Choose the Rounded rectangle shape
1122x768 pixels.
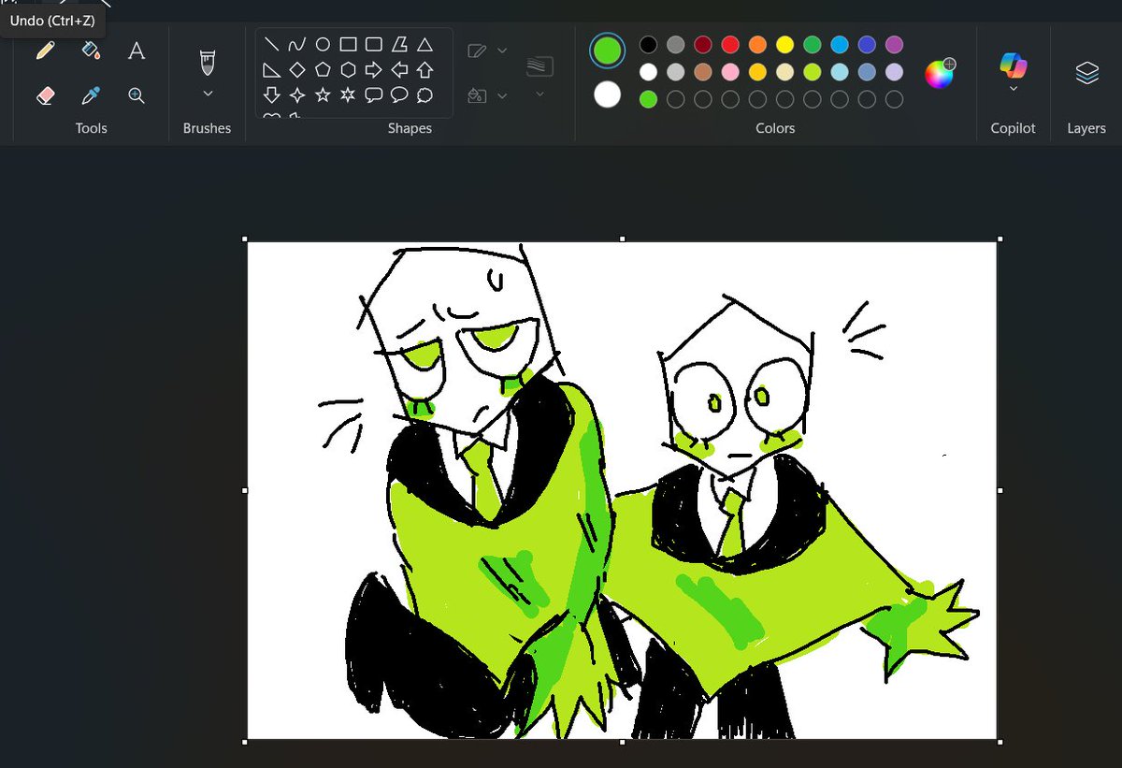click(373, 44)
